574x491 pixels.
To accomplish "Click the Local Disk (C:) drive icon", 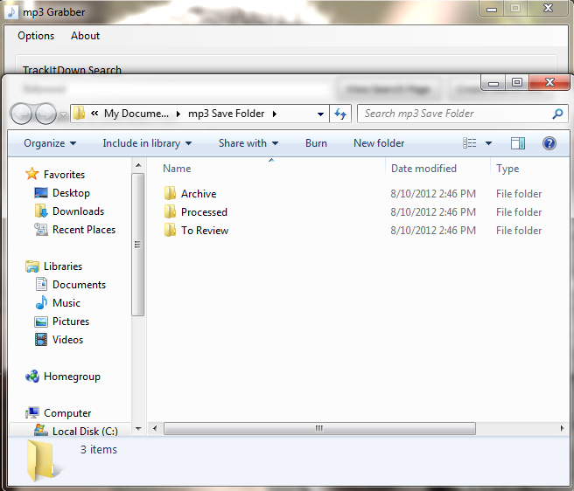I will tap(41, 430).
